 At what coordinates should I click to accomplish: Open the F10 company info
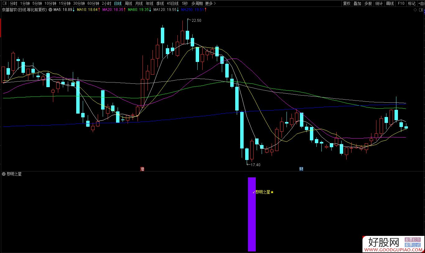[x=401, y=3]
